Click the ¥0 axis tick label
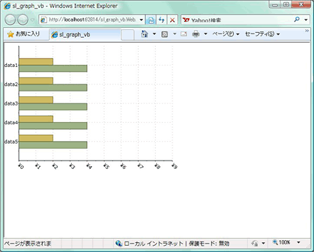 (x=21, y=166)
